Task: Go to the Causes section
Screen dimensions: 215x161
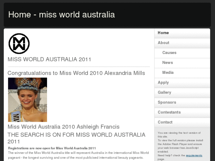Action: point(182,53)
